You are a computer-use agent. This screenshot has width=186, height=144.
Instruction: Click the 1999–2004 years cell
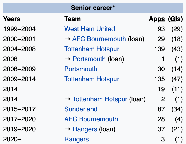pos(19,29)
